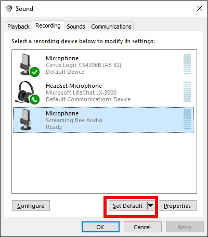Viewport: 208px width, 237px height.
Task: Go to the Communications tab
Action: pos(111,27)
